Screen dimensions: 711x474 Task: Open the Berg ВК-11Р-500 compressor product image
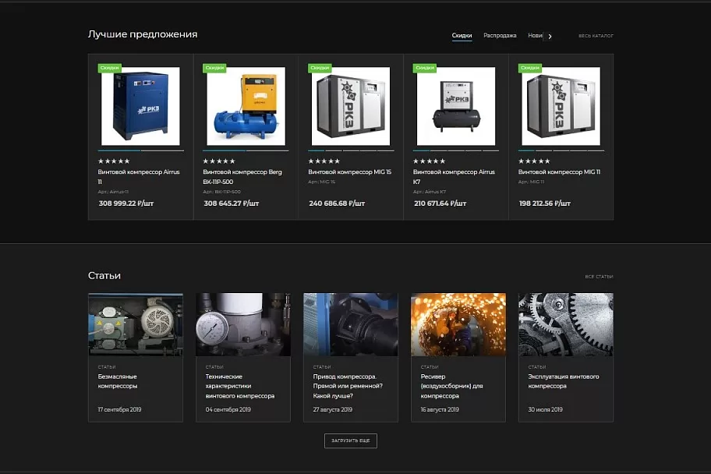coord(246,106)
